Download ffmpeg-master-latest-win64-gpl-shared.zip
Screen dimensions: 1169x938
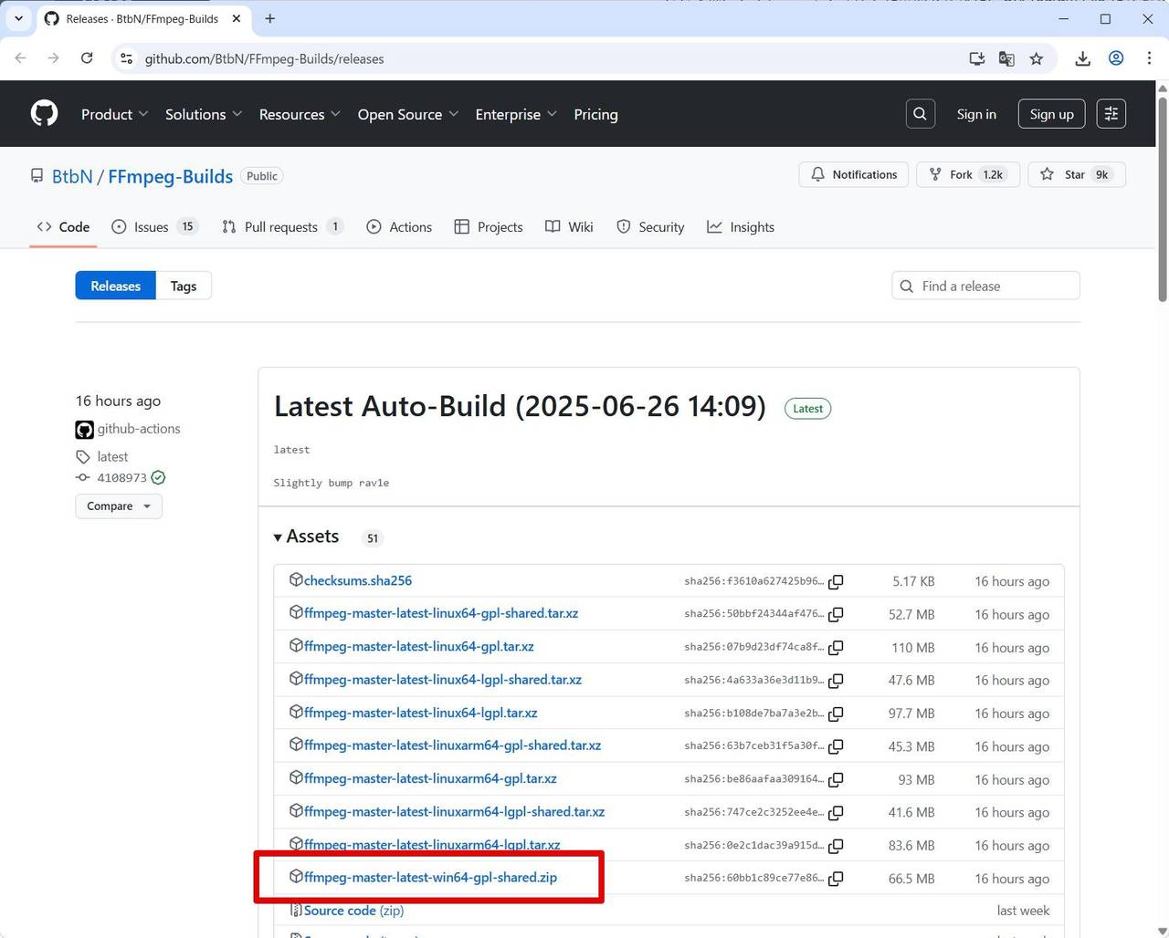tap(430, 878)
